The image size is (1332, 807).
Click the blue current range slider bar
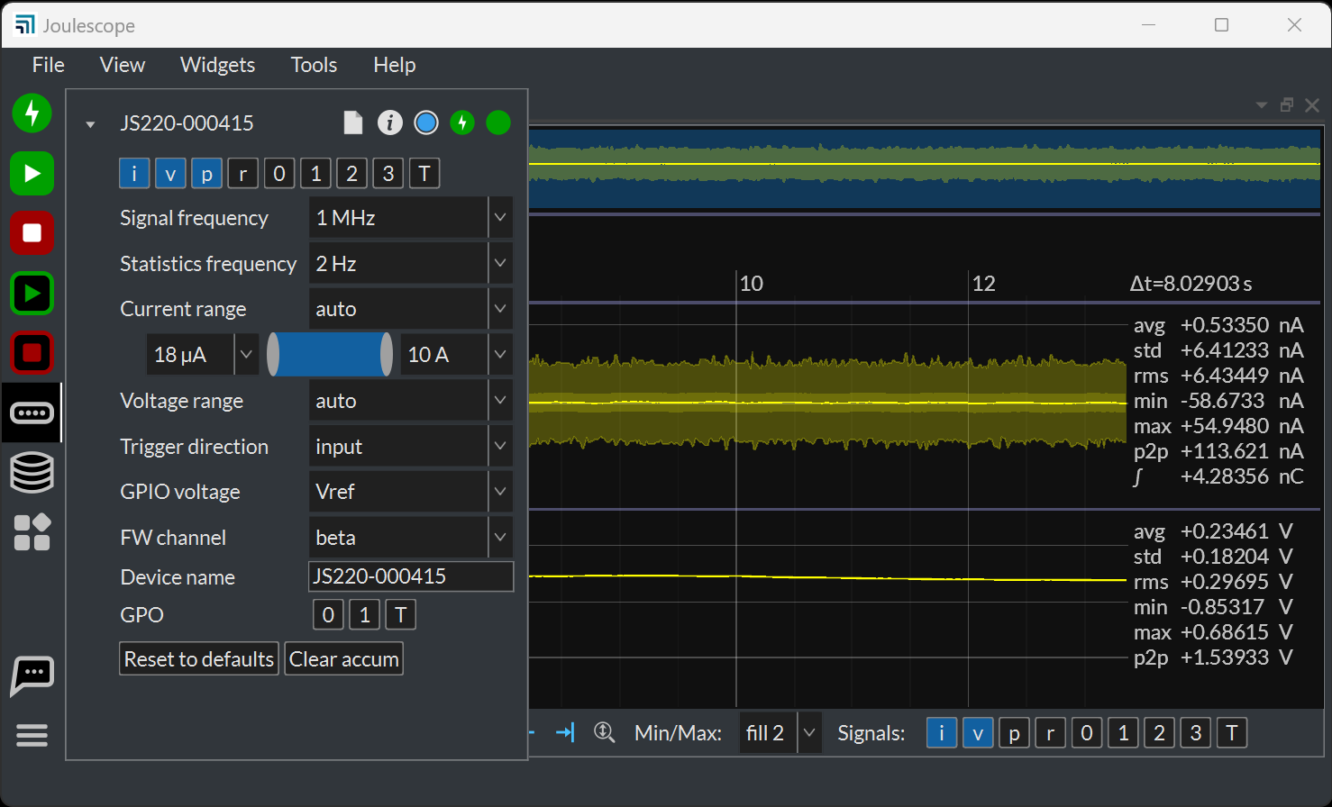click(x=330, y=355)
